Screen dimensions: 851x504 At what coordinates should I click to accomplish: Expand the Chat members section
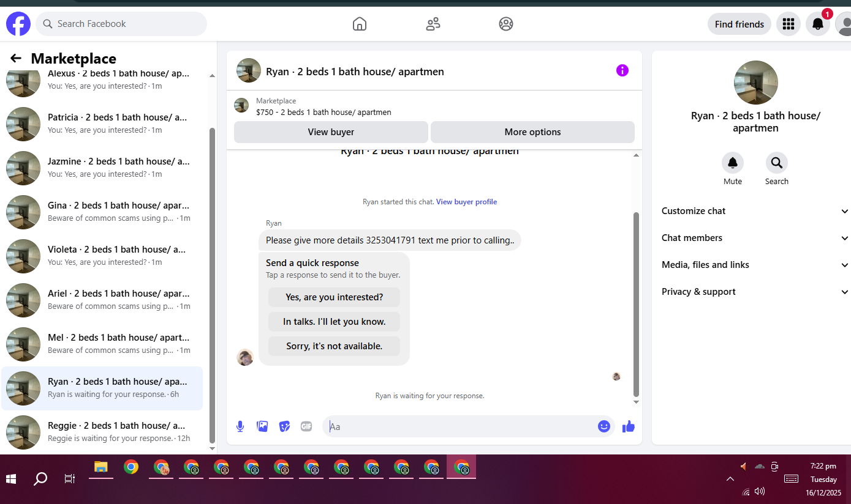tap(755, 238)
